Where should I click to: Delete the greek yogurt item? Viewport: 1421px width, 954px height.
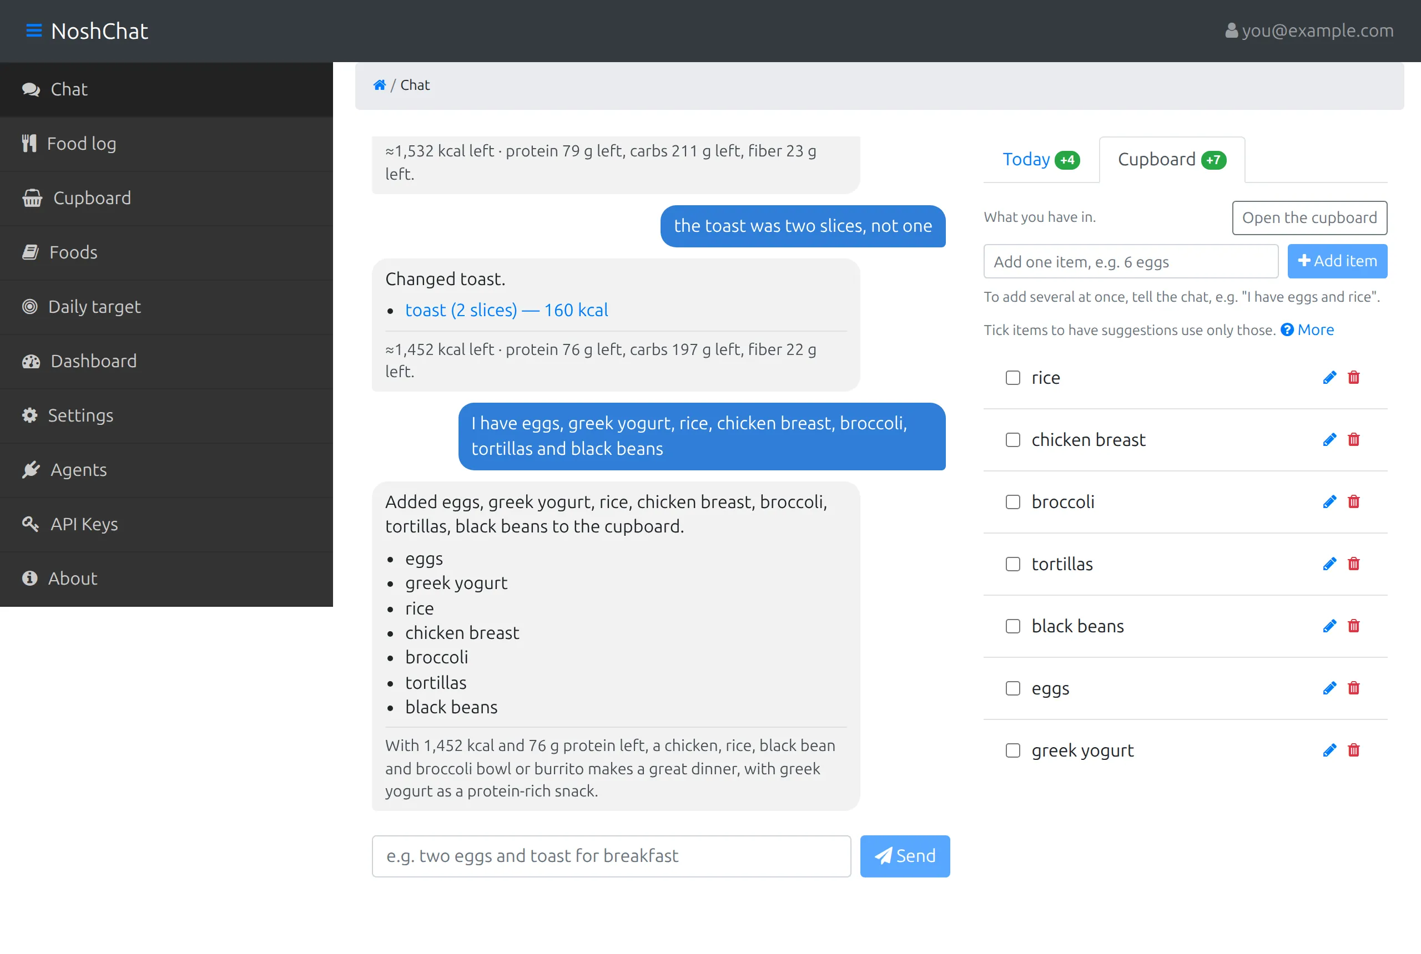[1354, 750]
